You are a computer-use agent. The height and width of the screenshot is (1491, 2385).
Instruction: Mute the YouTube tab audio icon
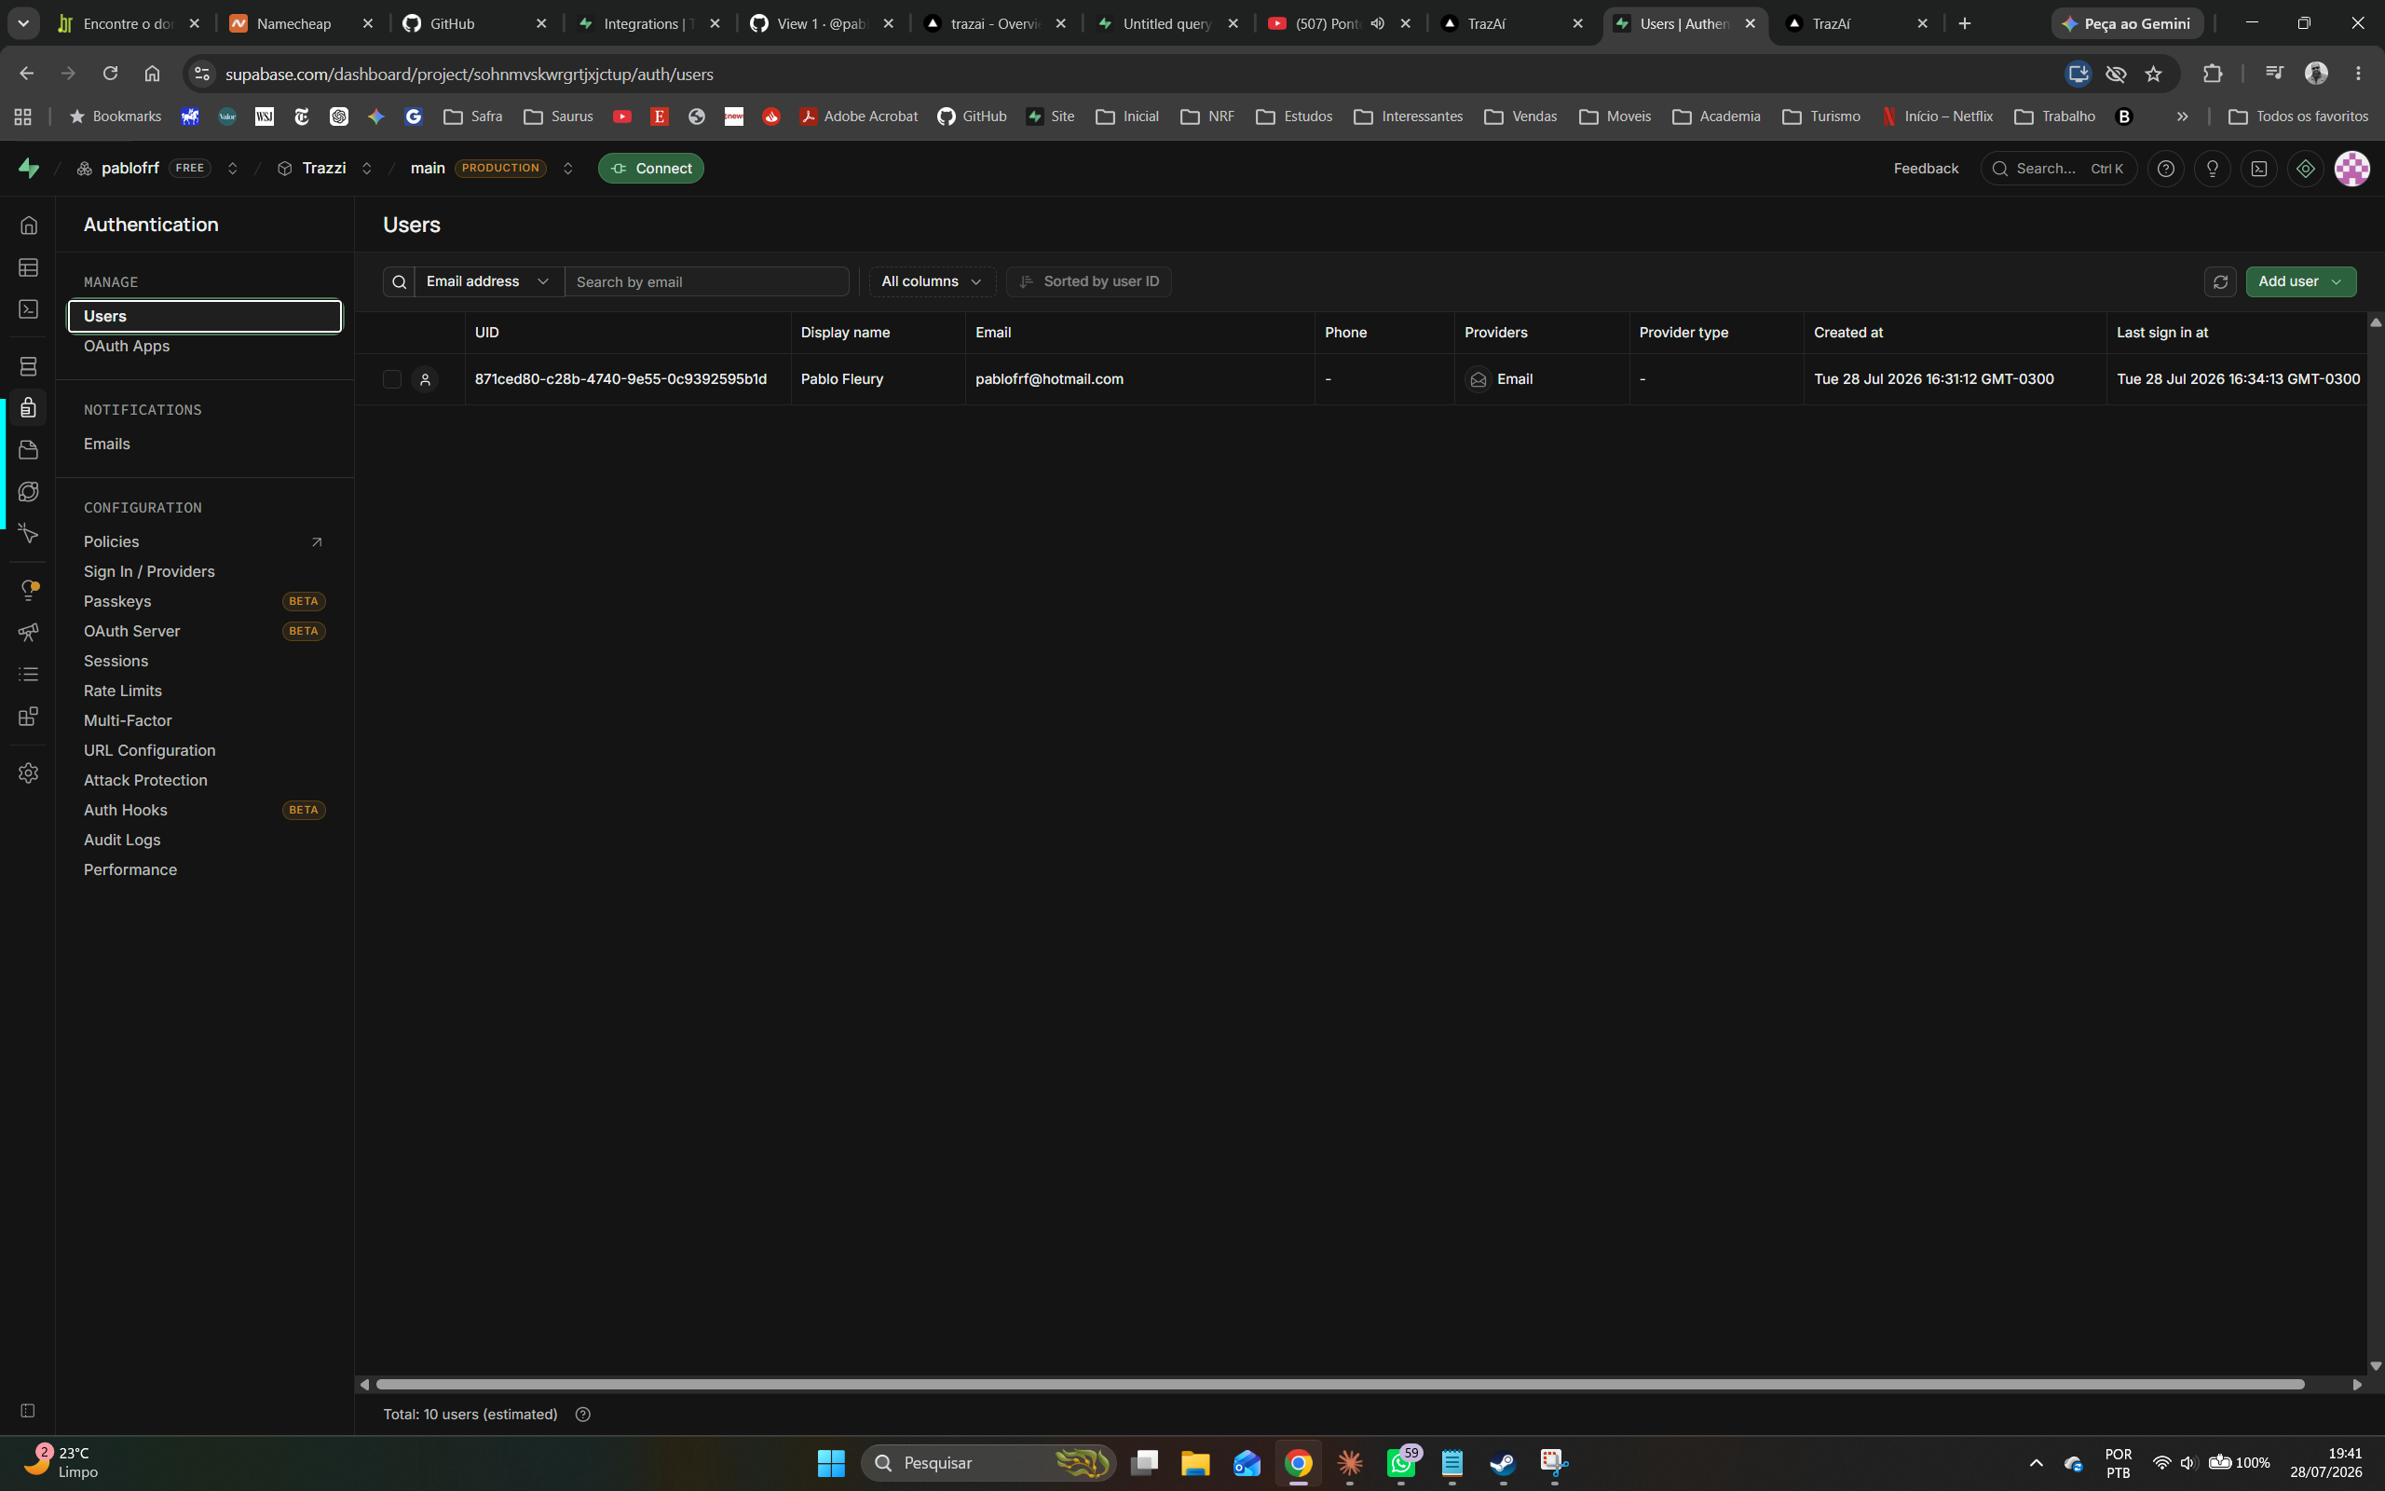[1377, 23]
